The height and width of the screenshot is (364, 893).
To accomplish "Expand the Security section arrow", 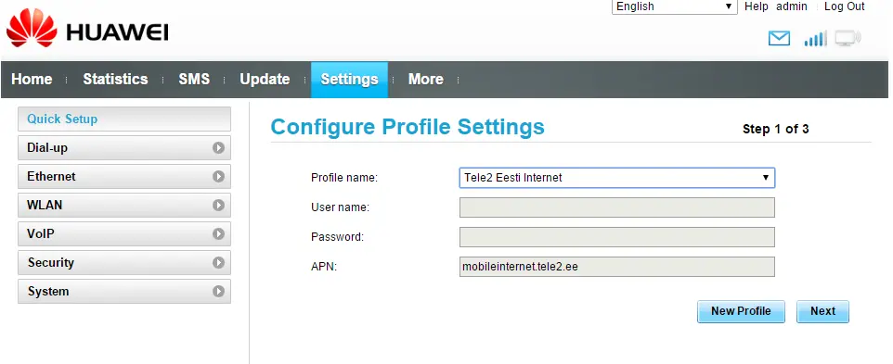I will click(218, 263).
